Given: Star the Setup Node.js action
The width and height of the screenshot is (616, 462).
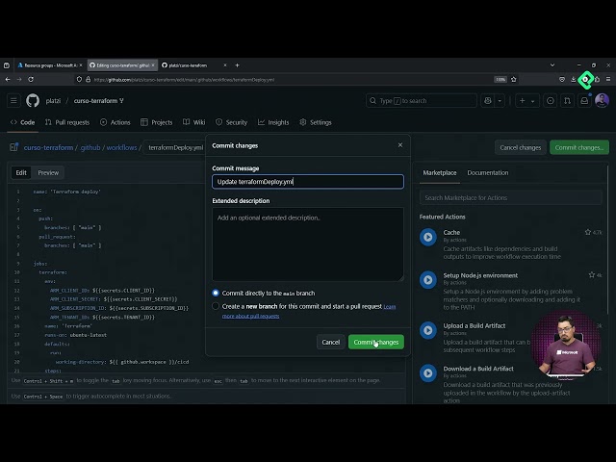Looking at the screenshot, I should click(592, 275).
